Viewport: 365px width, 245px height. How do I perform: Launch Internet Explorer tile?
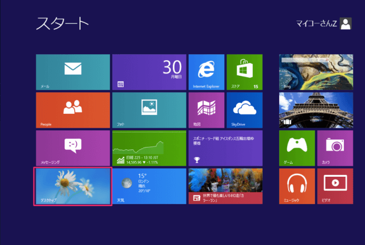[206, 72]
